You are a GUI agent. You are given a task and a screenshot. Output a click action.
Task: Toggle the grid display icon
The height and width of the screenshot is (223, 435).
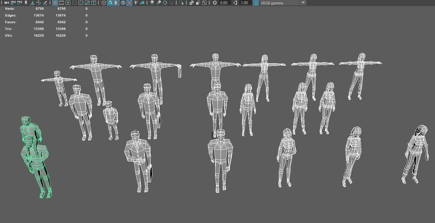tap(54, 3)
